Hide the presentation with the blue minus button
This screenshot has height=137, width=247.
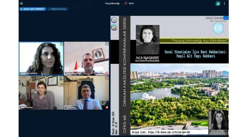[x=226, y=18]
